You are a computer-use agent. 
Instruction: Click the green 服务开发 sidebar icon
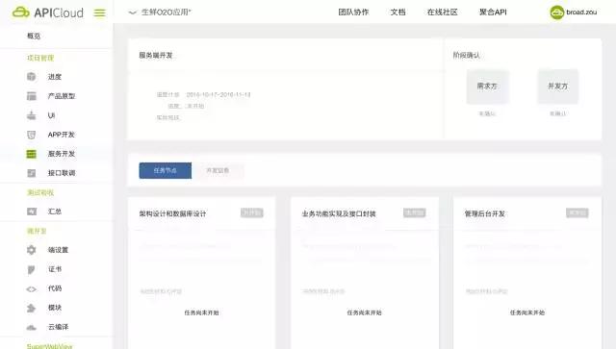click(x=32, y=154)
